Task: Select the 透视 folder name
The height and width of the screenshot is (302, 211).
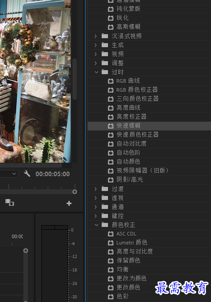Action: point(118,198)
